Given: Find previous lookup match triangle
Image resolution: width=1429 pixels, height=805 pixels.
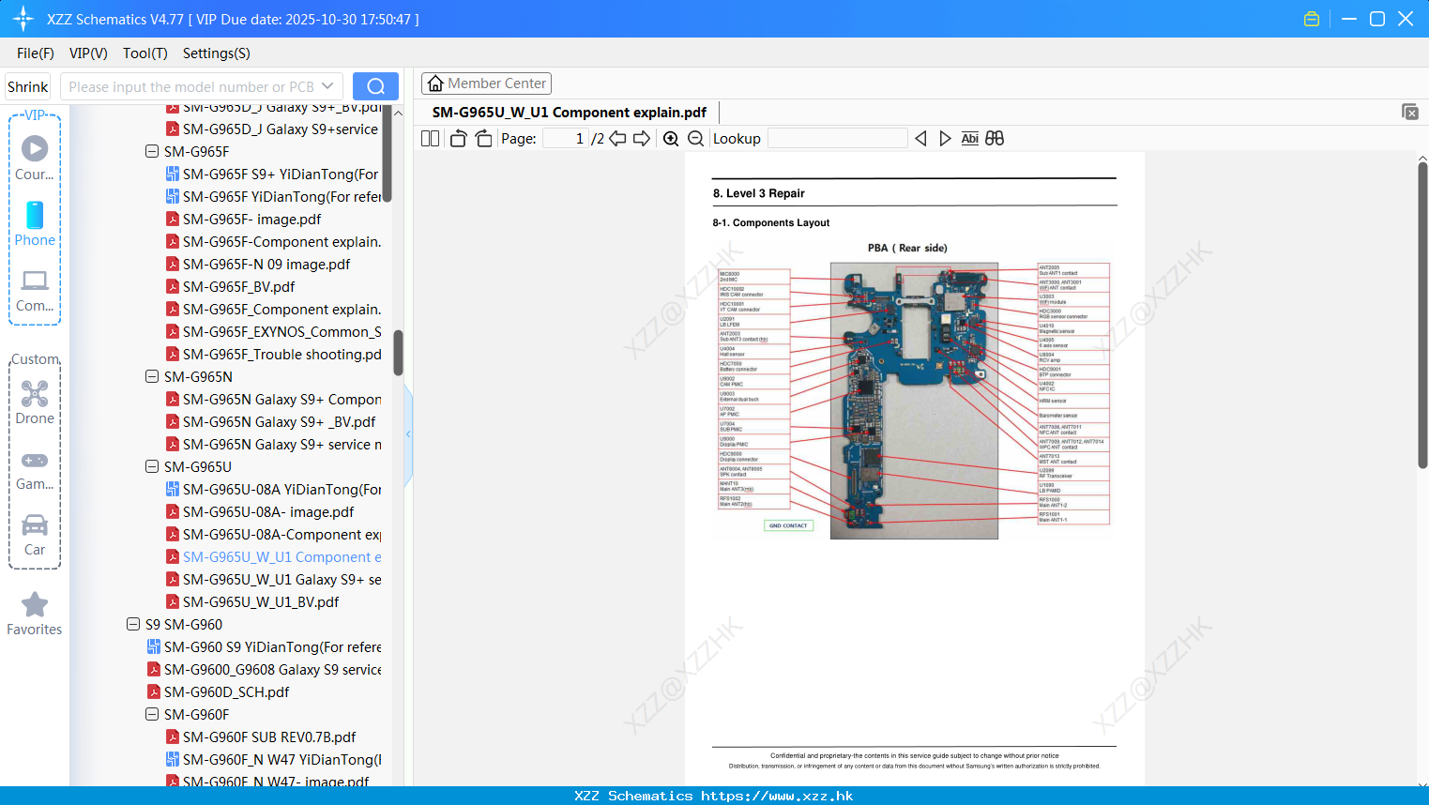Looking at the screenshot, I should click(x=920, y=139).
